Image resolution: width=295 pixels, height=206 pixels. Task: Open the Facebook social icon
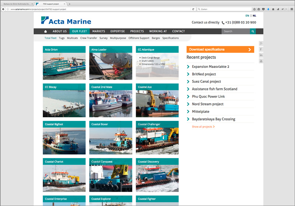(x=261, y=49)
